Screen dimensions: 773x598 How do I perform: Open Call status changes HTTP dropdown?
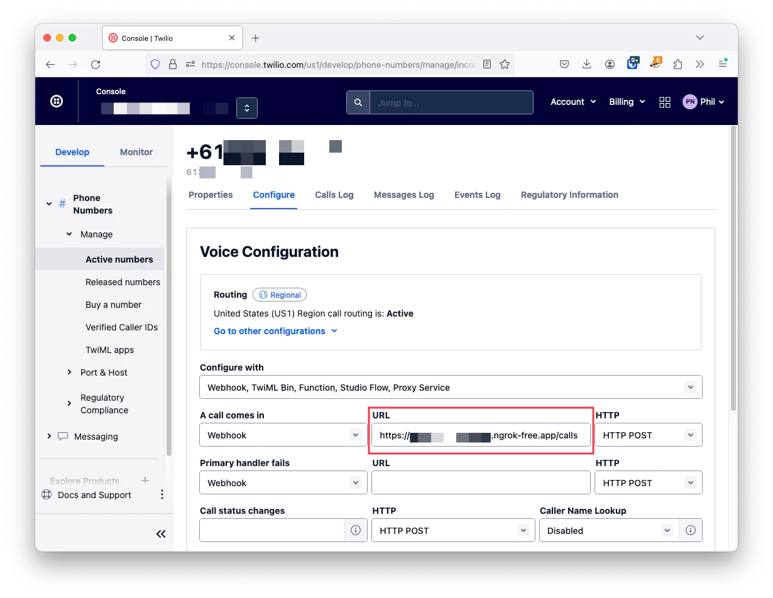pyautogui.click(x=452, y=530)
